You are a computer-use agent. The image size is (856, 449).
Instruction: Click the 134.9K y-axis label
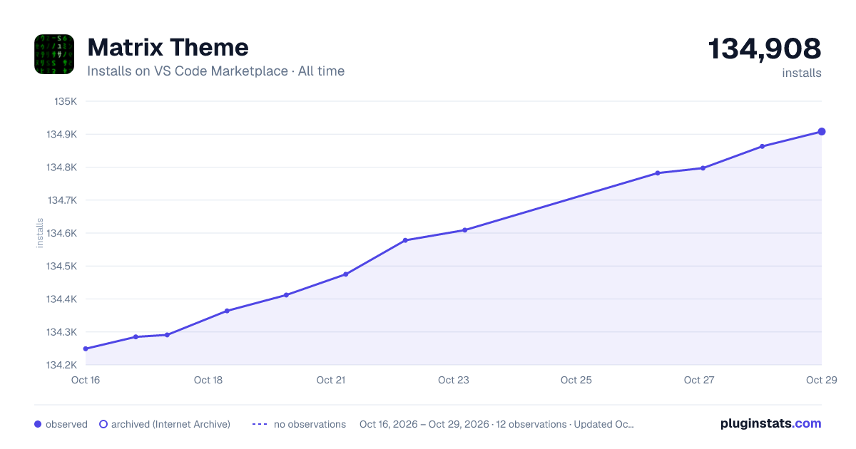click(62, 134)
